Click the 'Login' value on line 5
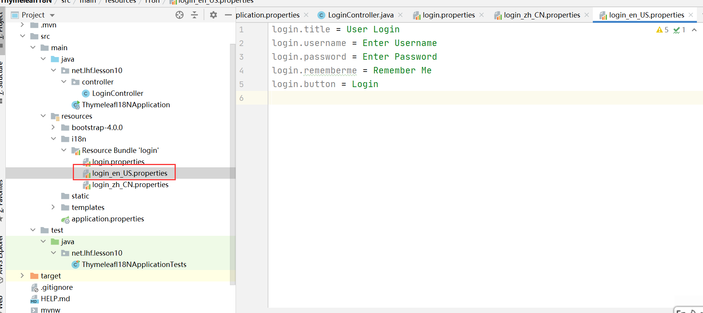Screen dimensions: 703x313 365,84
